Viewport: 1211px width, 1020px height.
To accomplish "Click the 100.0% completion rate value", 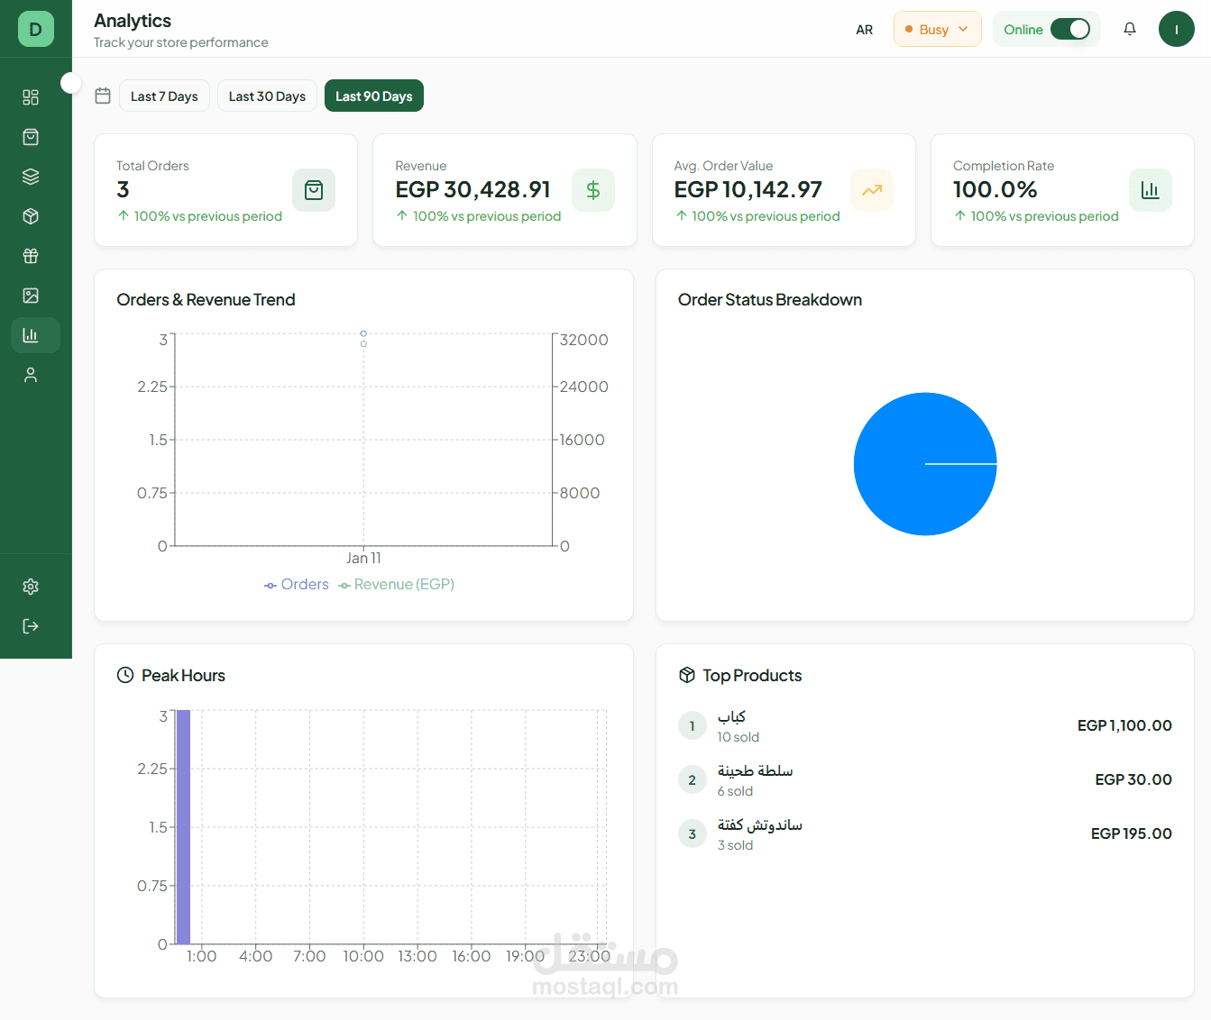I will [995, 189].
